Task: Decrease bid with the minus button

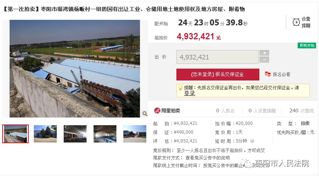Action: (x=264, y=60)
